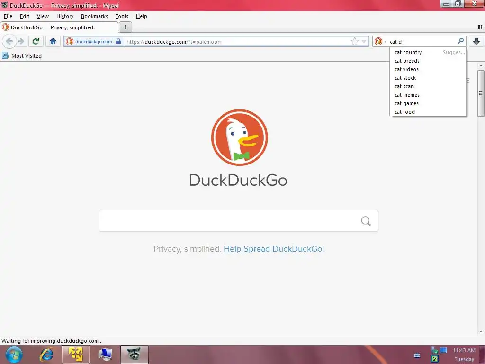Image resolution: width=485 pixels, height=364 pixels.
Task: Open the Most Visited bookmarks folder
Action: pyautogui.click(x=22, y=56)
